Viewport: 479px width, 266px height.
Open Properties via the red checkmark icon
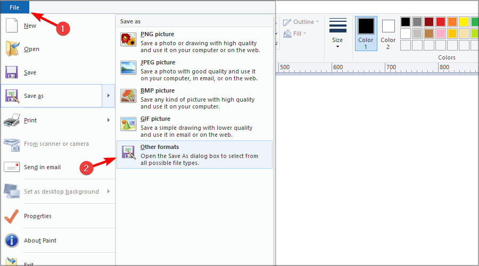(12, 216)
